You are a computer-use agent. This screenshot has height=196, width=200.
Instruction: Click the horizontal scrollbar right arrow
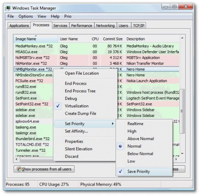pos(176,159)
